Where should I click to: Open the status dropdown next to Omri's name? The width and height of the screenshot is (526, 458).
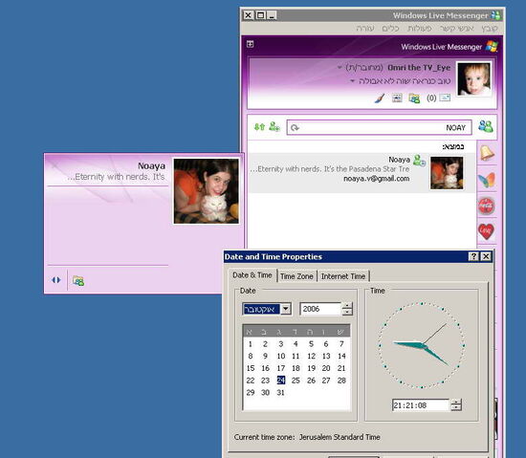(x=340, y=68)
